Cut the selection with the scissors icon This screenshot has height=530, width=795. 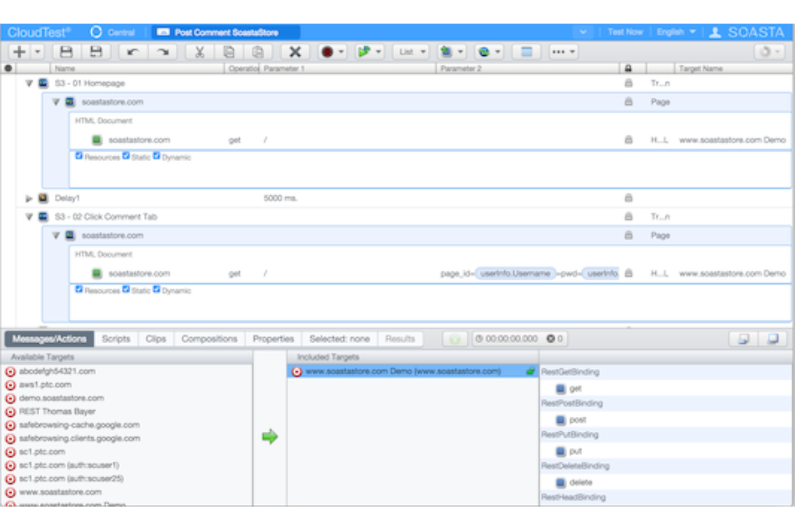click(199, 52)
